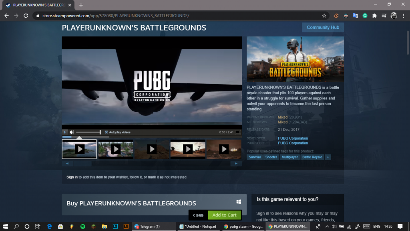Open File Explorer from taskbar

pyautogui.click(x=105, y=226)
